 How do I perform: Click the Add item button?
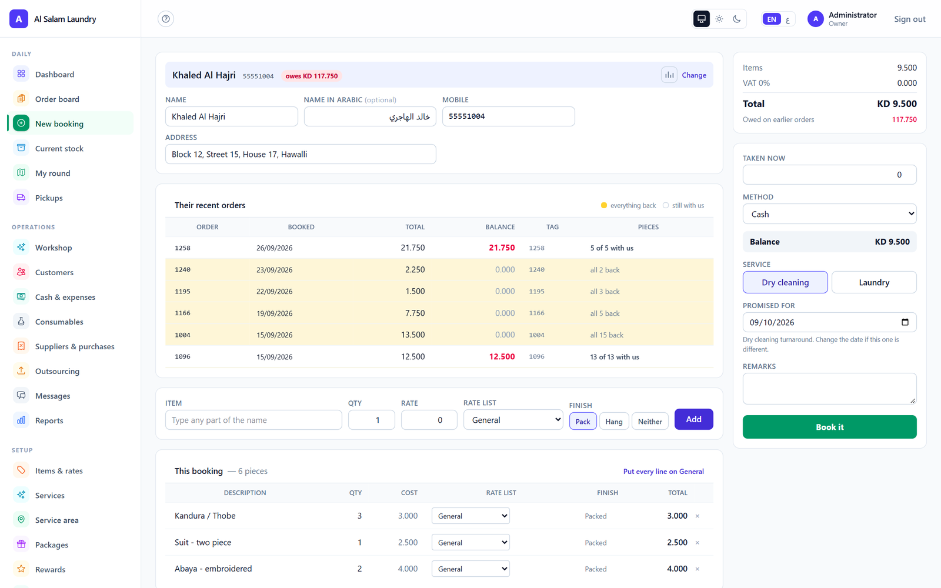pos(693,419)
